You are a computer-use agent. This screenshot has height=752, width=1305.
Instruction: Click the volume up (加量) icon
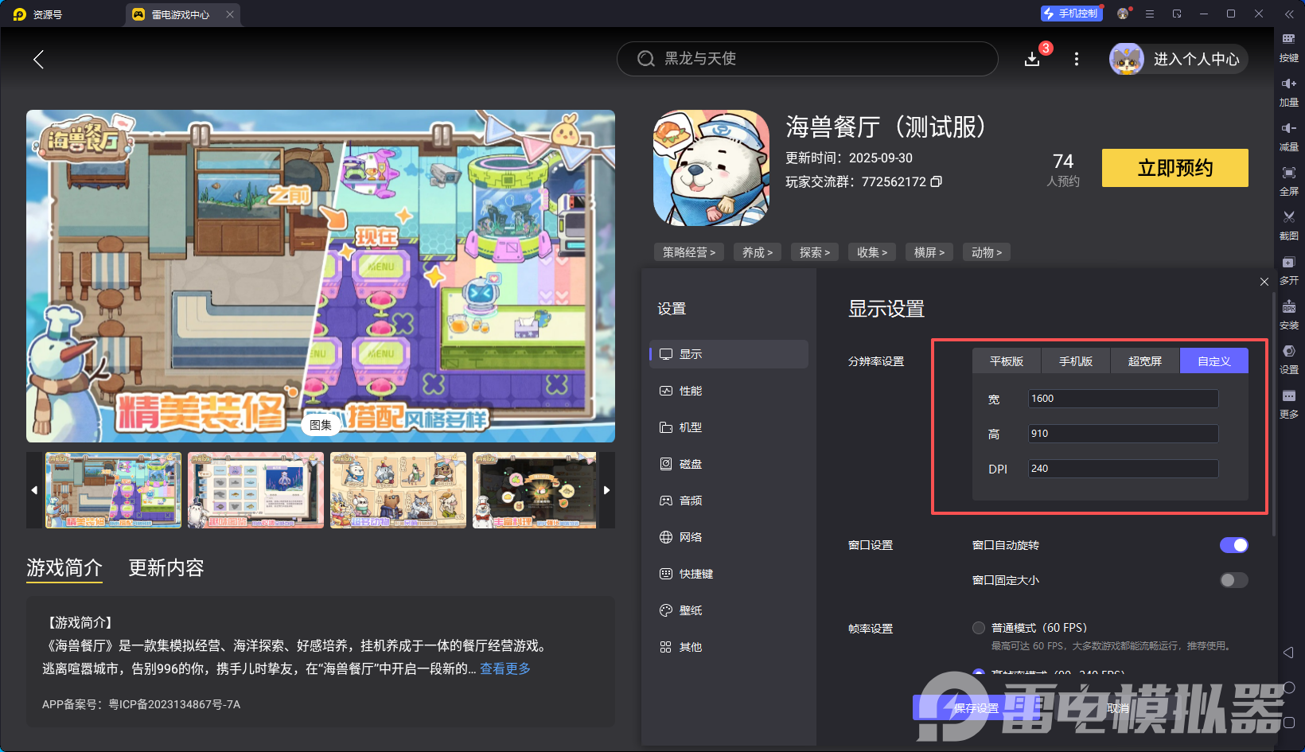[1288, 84]
